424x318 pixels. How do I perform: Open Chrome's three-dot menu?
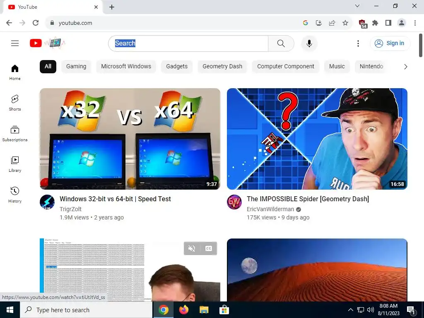415,23
